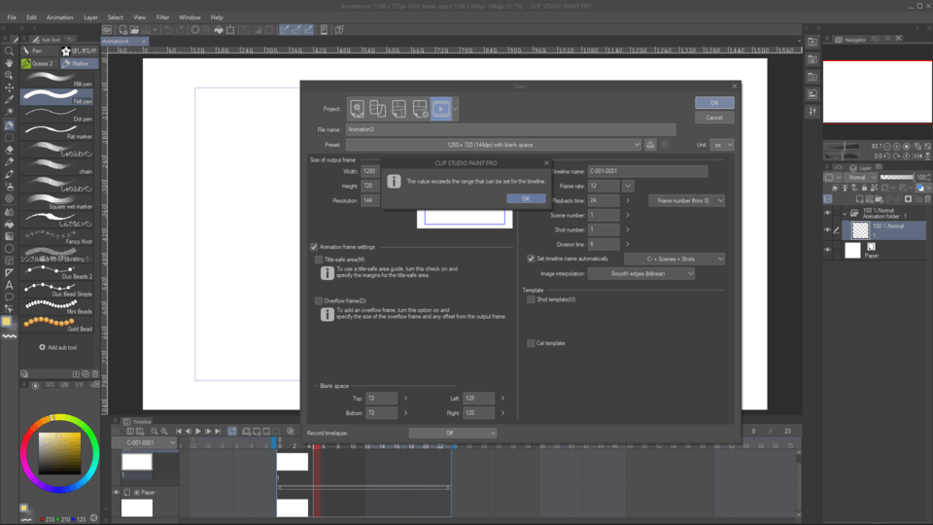Viewport: 933px width, 525px height.
Task: Adjust the layer opacity slider
Action: click(897, 177)
